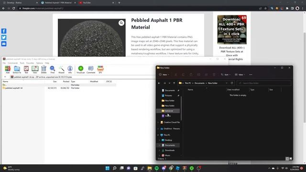Expand Downloads under This PC
306x172 pixels.
coord(159,150)
